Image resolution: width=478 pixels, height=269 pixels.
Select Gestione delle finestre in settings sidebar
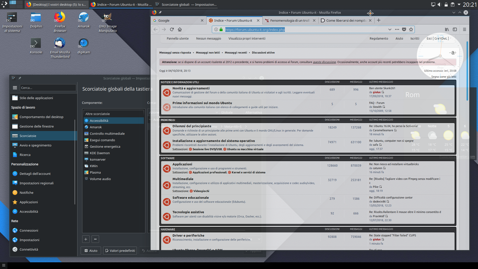pyautogui.click(x=42, y=126)
